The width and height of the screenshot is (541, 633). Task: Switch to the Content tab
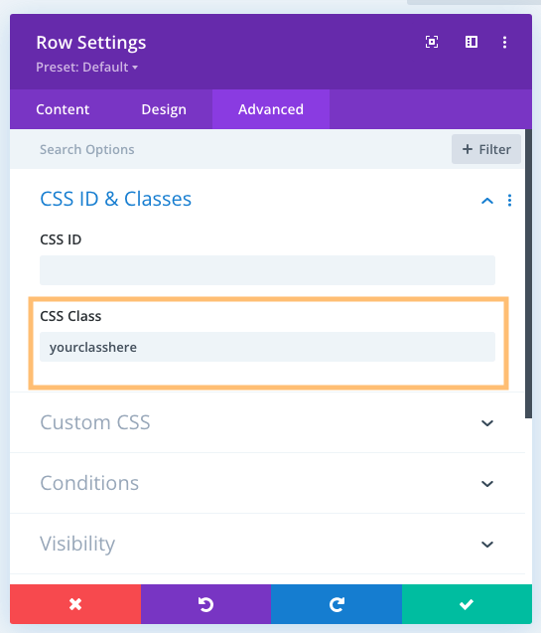(x=63, y=109)
